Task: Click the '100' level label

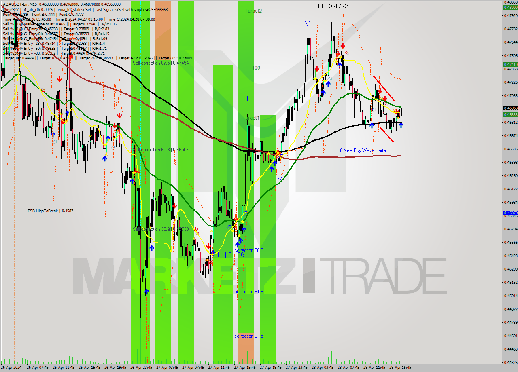Action: (x=257, y=68)
